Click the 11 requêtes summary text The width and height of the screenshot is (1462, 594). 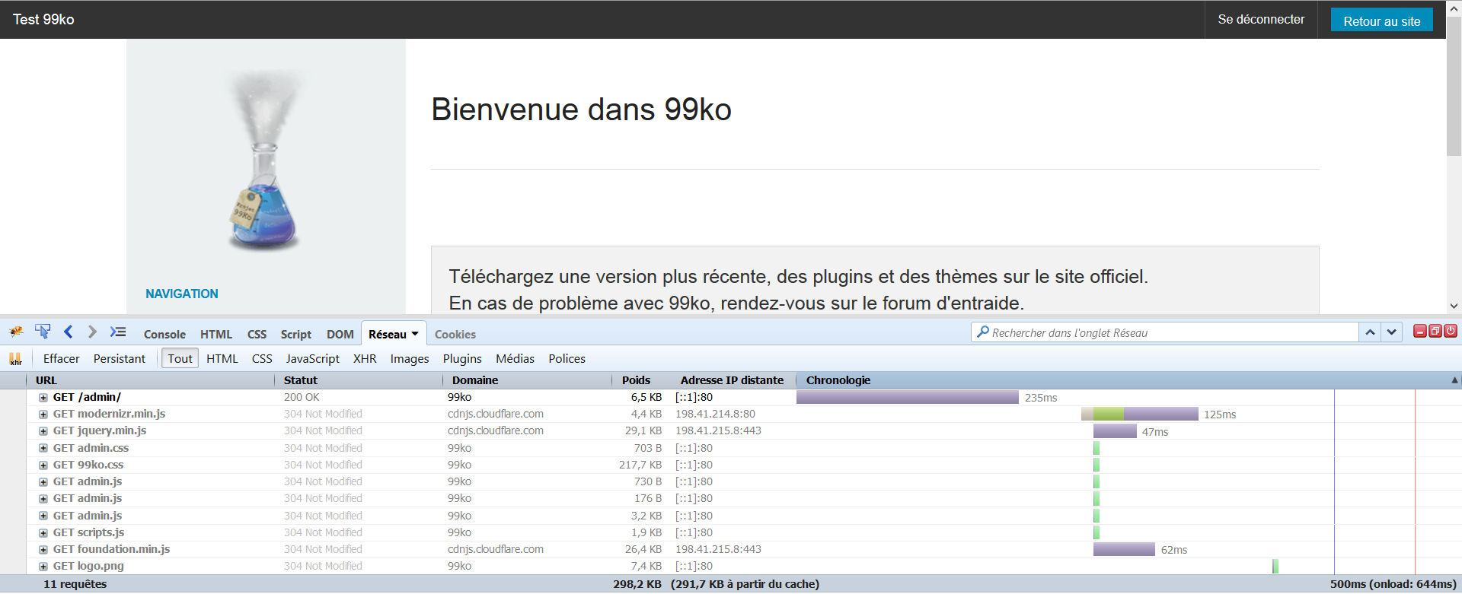[x=75, y=584]
